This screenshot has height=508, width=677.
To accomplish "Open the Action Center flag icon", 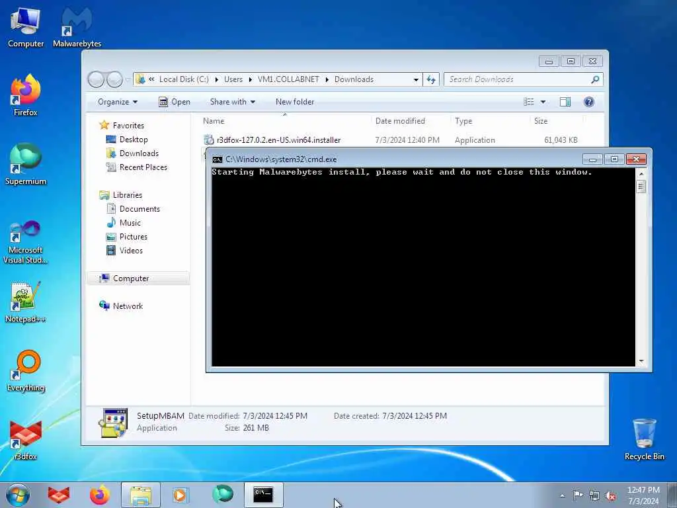I will (578, 495).
